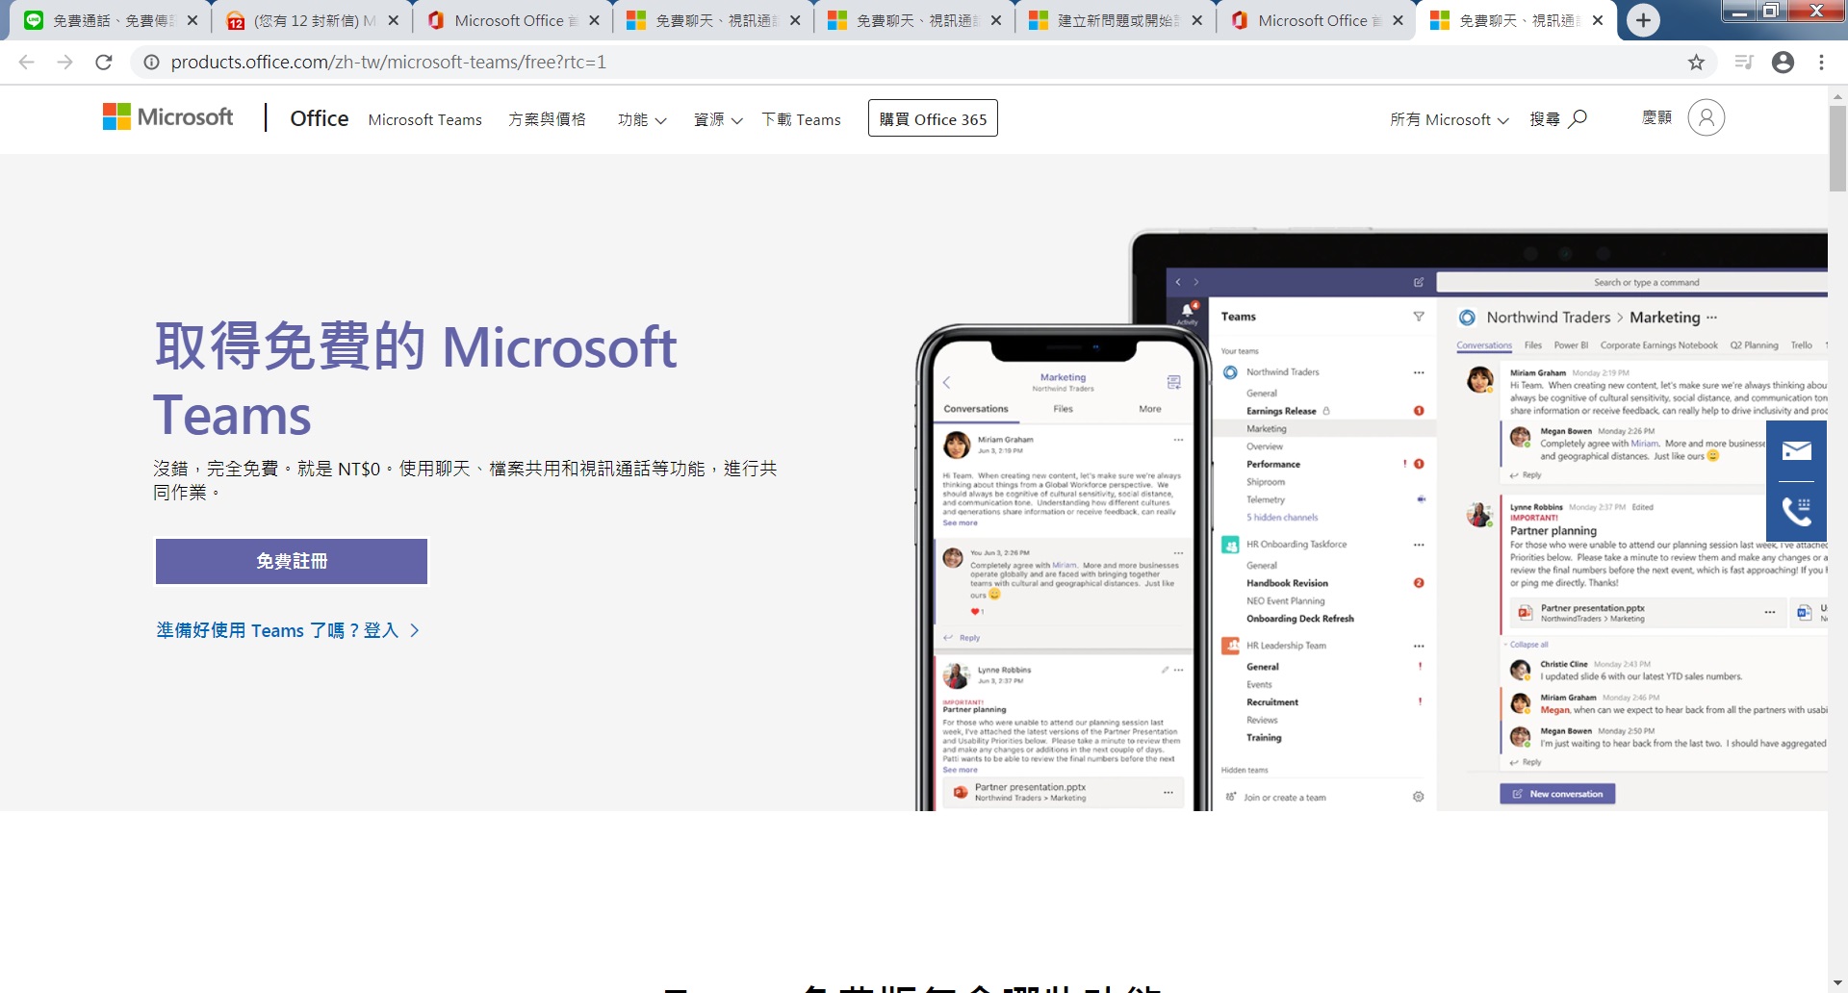Open a new browser tab with plus button
The height and width of the screenshot is (993, 1848).
click(x=1643, y=20)
